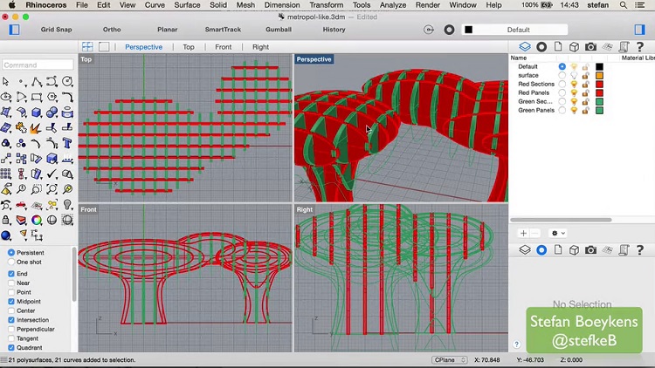Toggle Ortho mode button
The width and height of the screenshot is (655, 368).
(x=112, y=30)
